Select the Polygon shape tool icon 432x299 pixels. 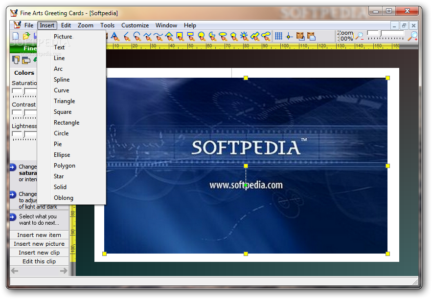234,36
